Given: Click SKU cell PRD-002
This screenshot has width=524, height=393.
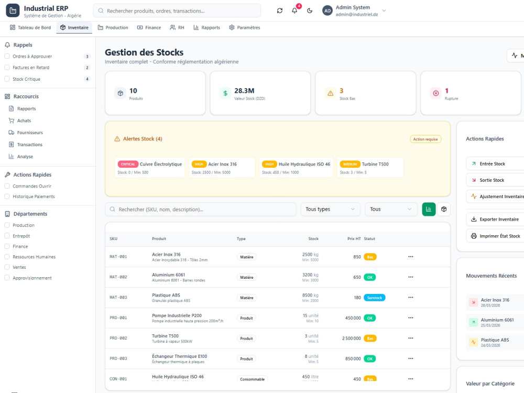Looking at the screenshot, I should pos(118,338).
